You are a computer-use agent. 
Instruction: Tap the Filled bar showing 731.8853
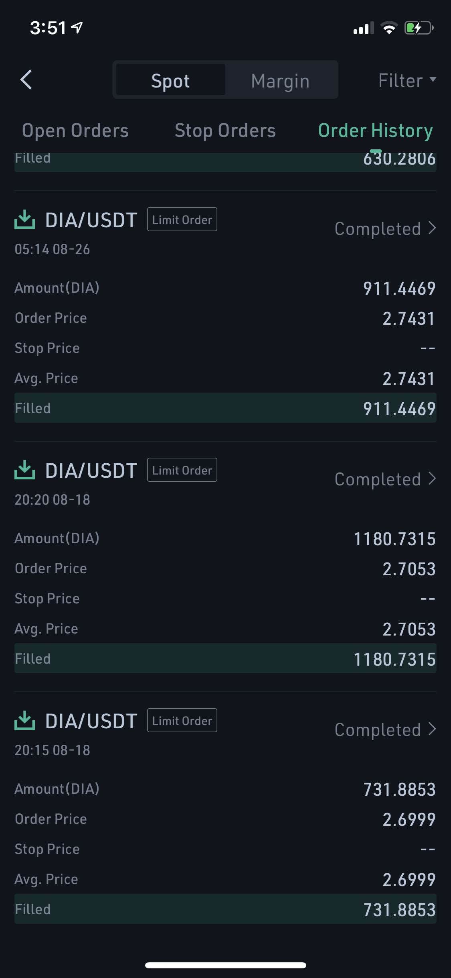point(225,909)
